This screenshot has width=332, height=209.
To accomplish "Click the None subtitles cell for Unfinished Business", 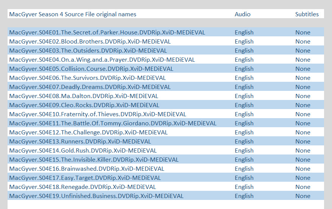I will 303,196.
